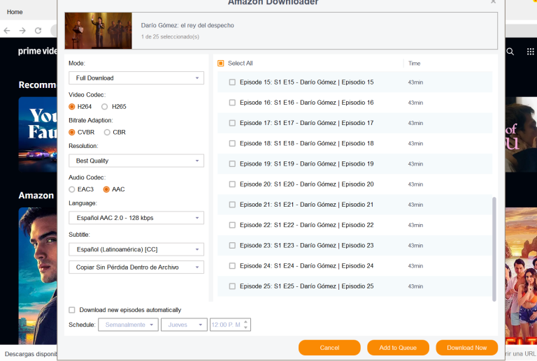This screenshot has height=361, width=537.
Task: Click the Darío Gómez series thumbnail
Action: pos(99,31)
